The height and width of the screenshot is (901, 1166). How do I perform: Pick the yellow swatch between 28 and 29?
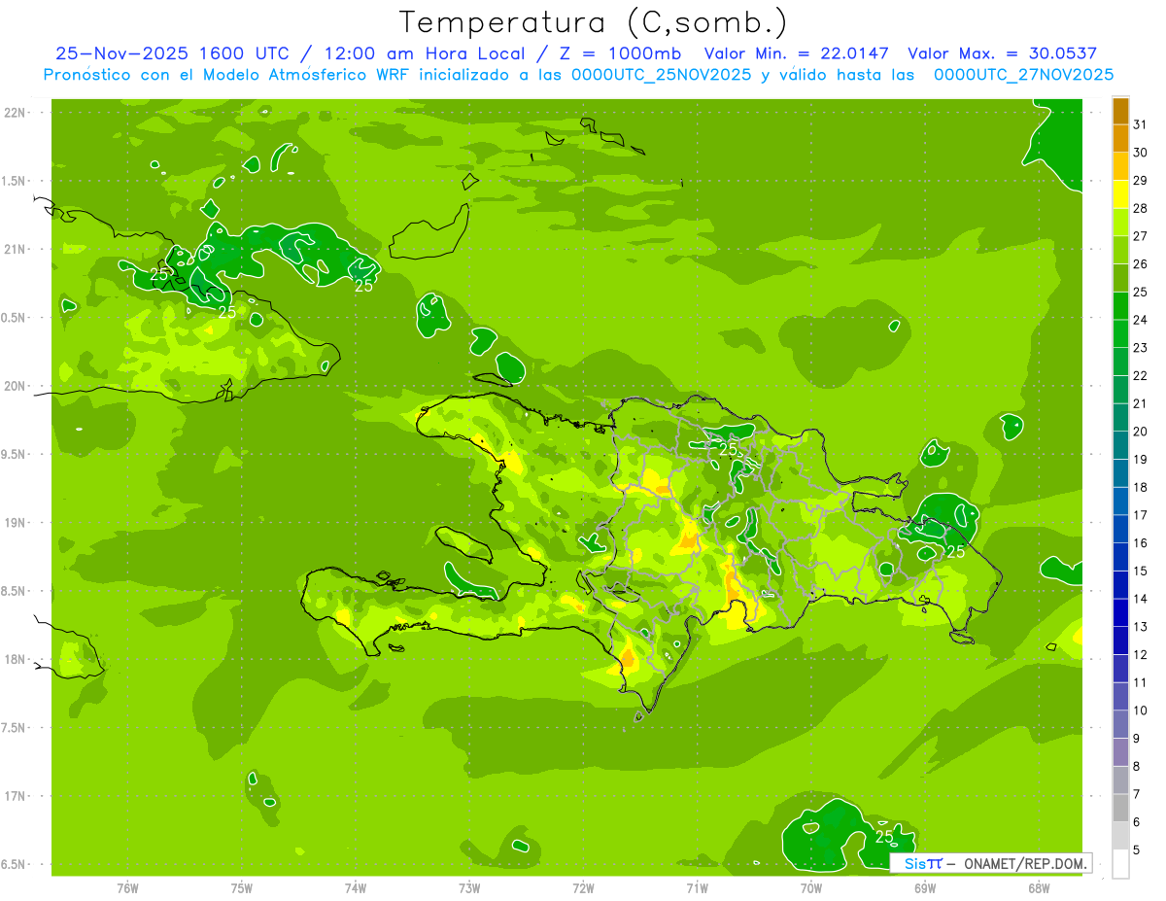pos(1120,194)
